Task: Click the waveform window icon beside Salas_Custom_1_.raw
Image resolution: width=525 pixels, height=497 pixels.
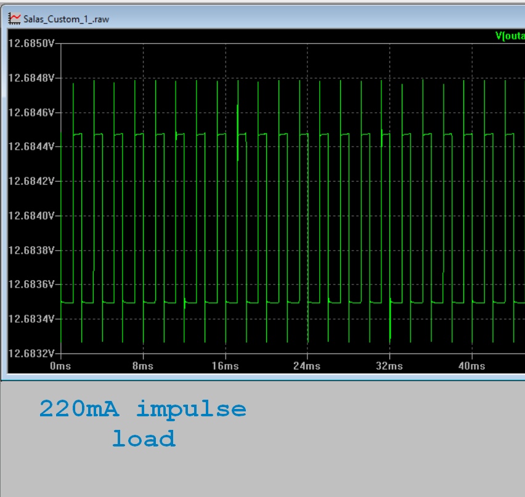Action: 14,18
